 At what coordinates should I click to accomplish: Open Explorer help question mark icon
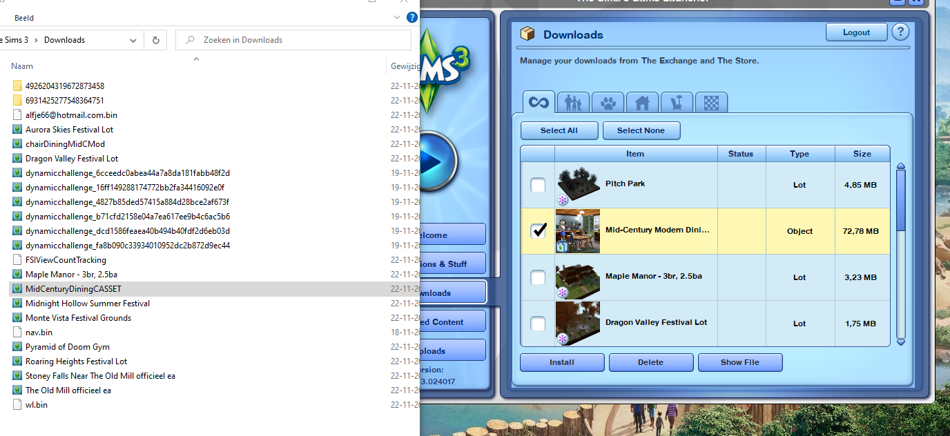click(x=412, y=17)
